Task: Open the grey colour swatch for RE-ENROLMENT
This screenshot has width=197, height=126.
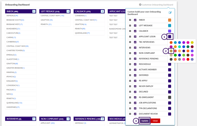Action: click(170, 97)
